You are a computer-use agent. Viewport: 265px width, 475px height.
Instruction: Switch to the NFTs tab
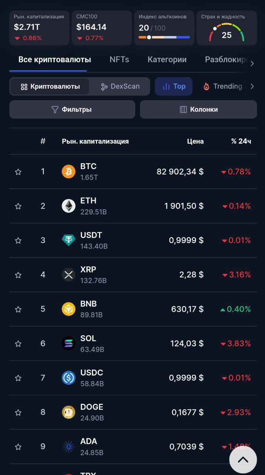[119, 59]
